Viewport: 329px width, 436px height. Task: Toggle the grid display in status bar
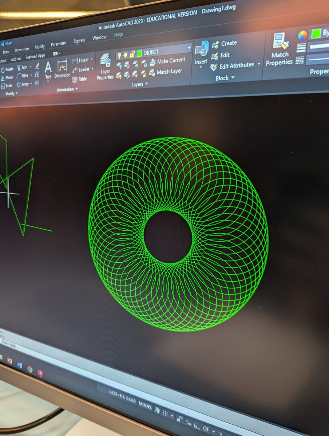157,410
